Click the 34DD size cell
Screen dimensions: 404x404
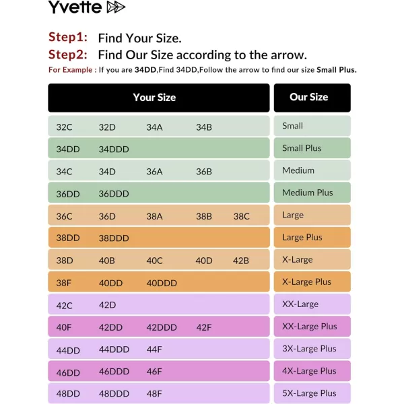point(68,149)
